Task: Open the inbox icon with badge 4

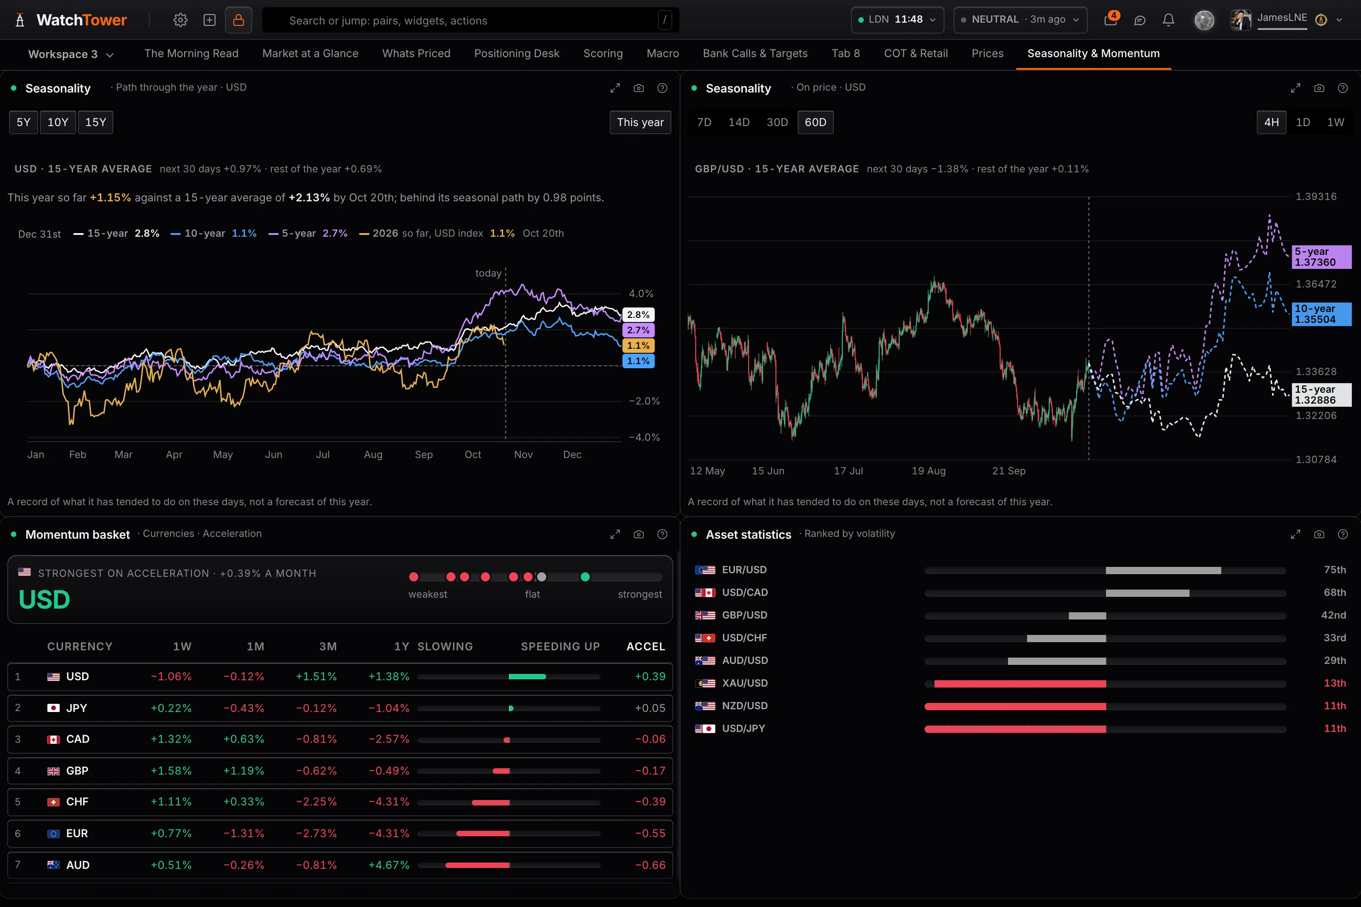Action: [1111, 20]
